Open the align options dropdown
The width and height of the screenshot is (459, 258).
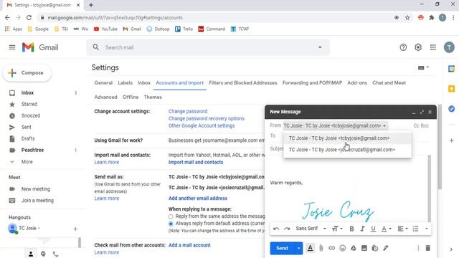(402, 229)
